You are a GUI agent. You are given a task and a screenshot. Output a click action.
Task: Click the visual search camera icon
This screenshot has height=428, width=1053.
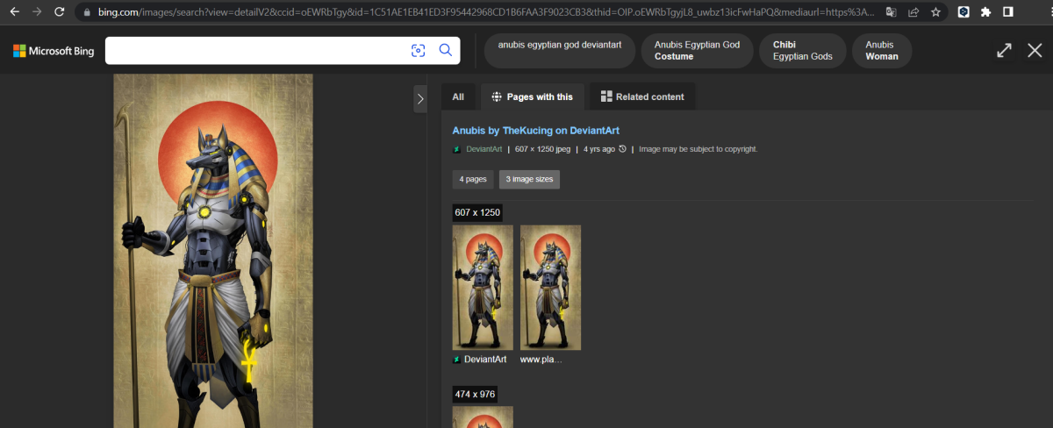pos(419,51)
